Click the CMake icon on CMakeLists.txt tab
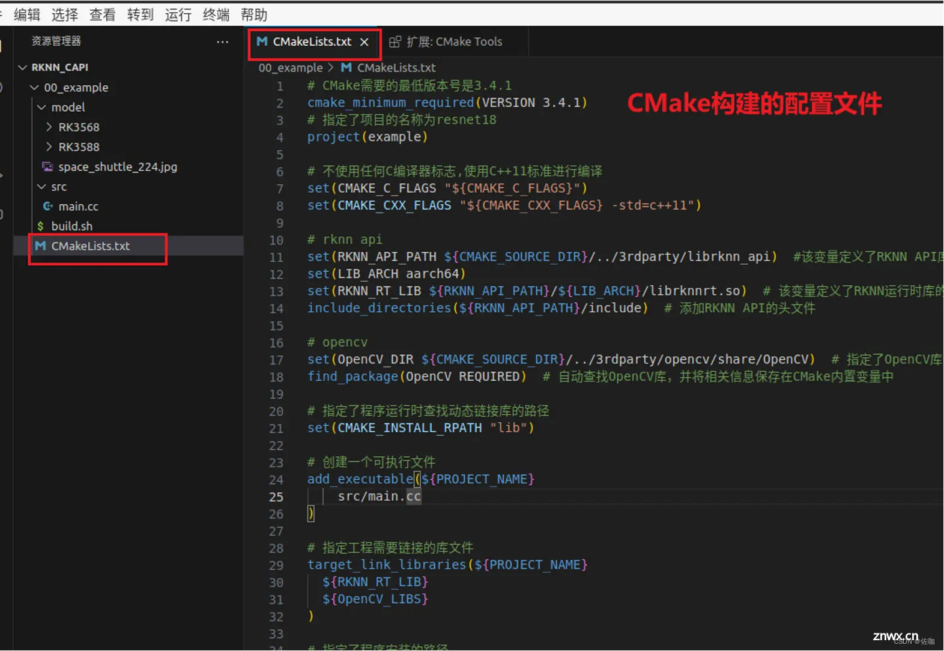The width and height of the screenshot is (944, 651). 262,41
